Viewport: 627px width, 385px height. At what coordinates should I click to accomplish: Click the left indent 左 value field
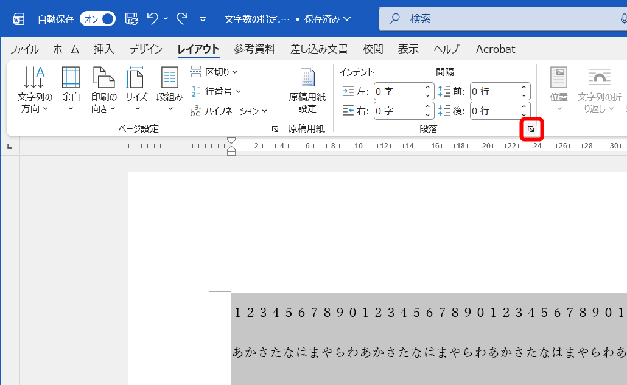click(x=398, y=91)
